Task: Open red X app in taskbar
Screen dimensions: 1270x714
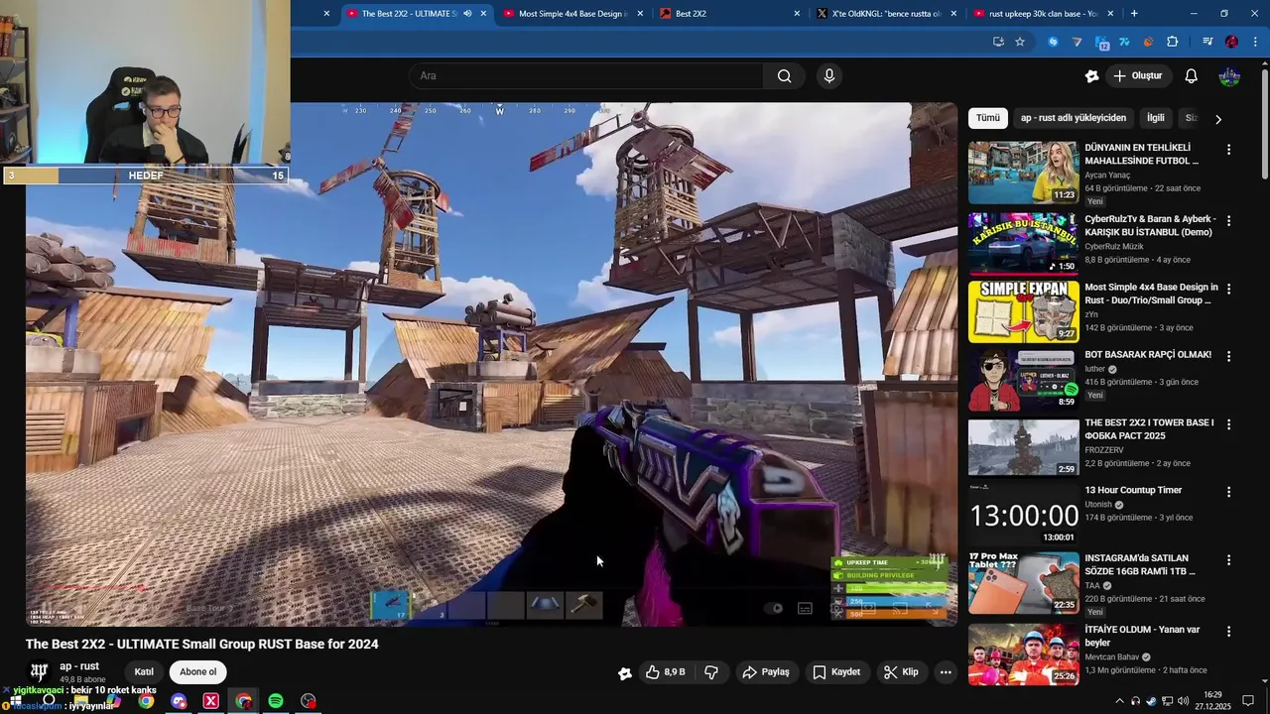Action: click(x=210, y=701)
